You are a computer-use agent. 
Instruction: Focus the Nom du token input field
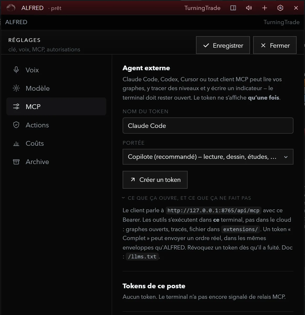pos(208,126)
